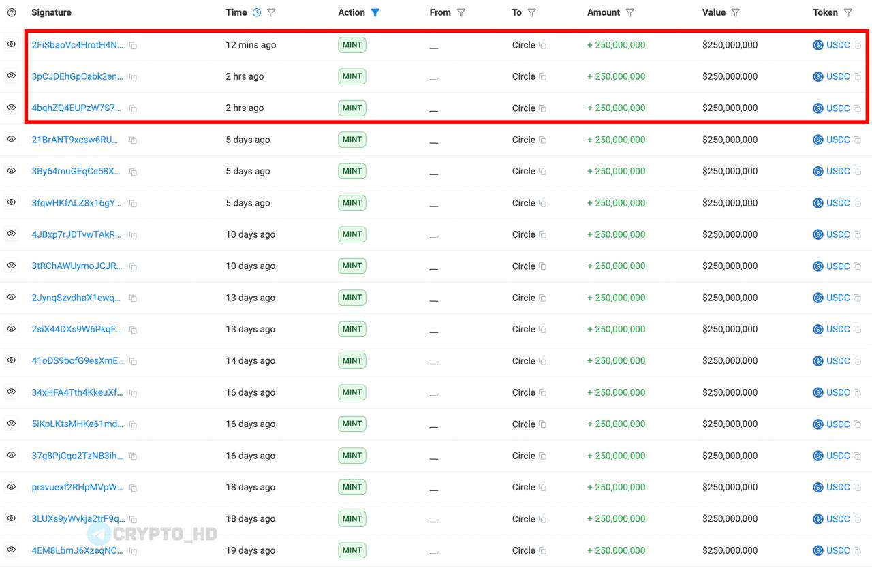Open the Amount column filter
The height and width of the screenshot is (568, 872).
coord(629,12)
